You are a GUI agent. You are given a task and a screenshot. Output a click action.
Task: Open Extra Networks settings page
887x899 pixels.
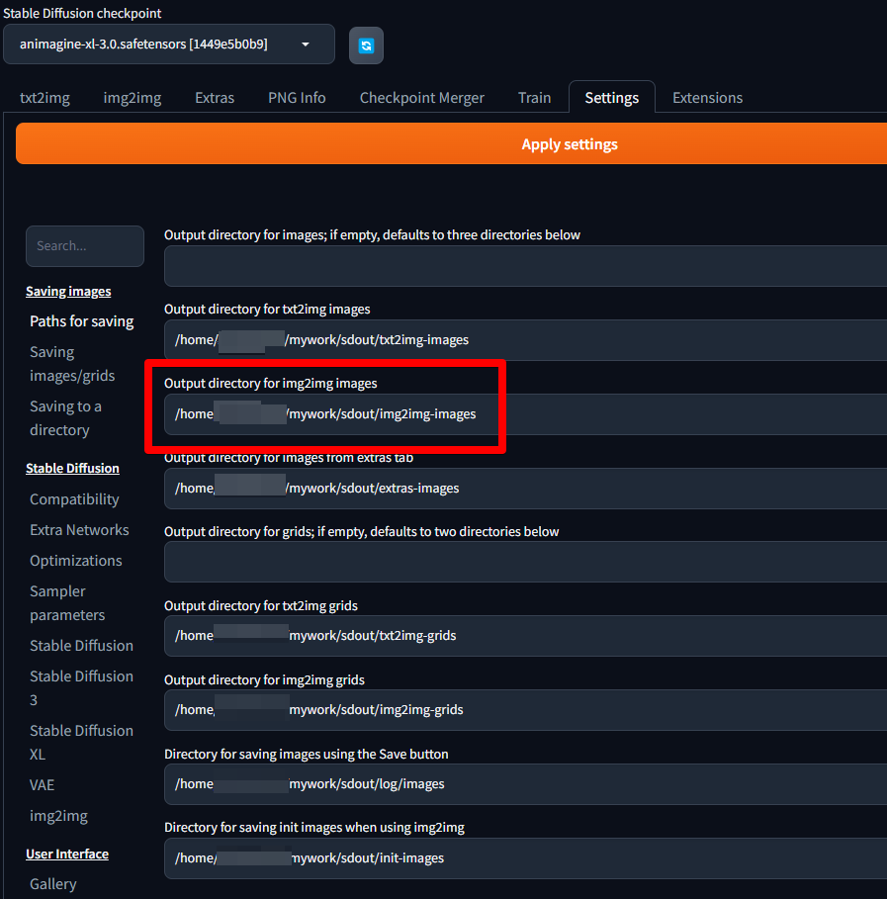tap(79, 530)
